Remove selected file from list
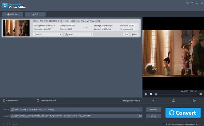Viewport: 204px width, 126px height. [x=46, y=101]
